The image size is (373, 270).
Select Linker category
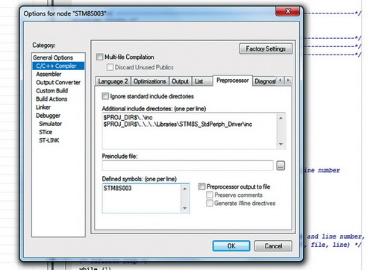tap(43, 107)
